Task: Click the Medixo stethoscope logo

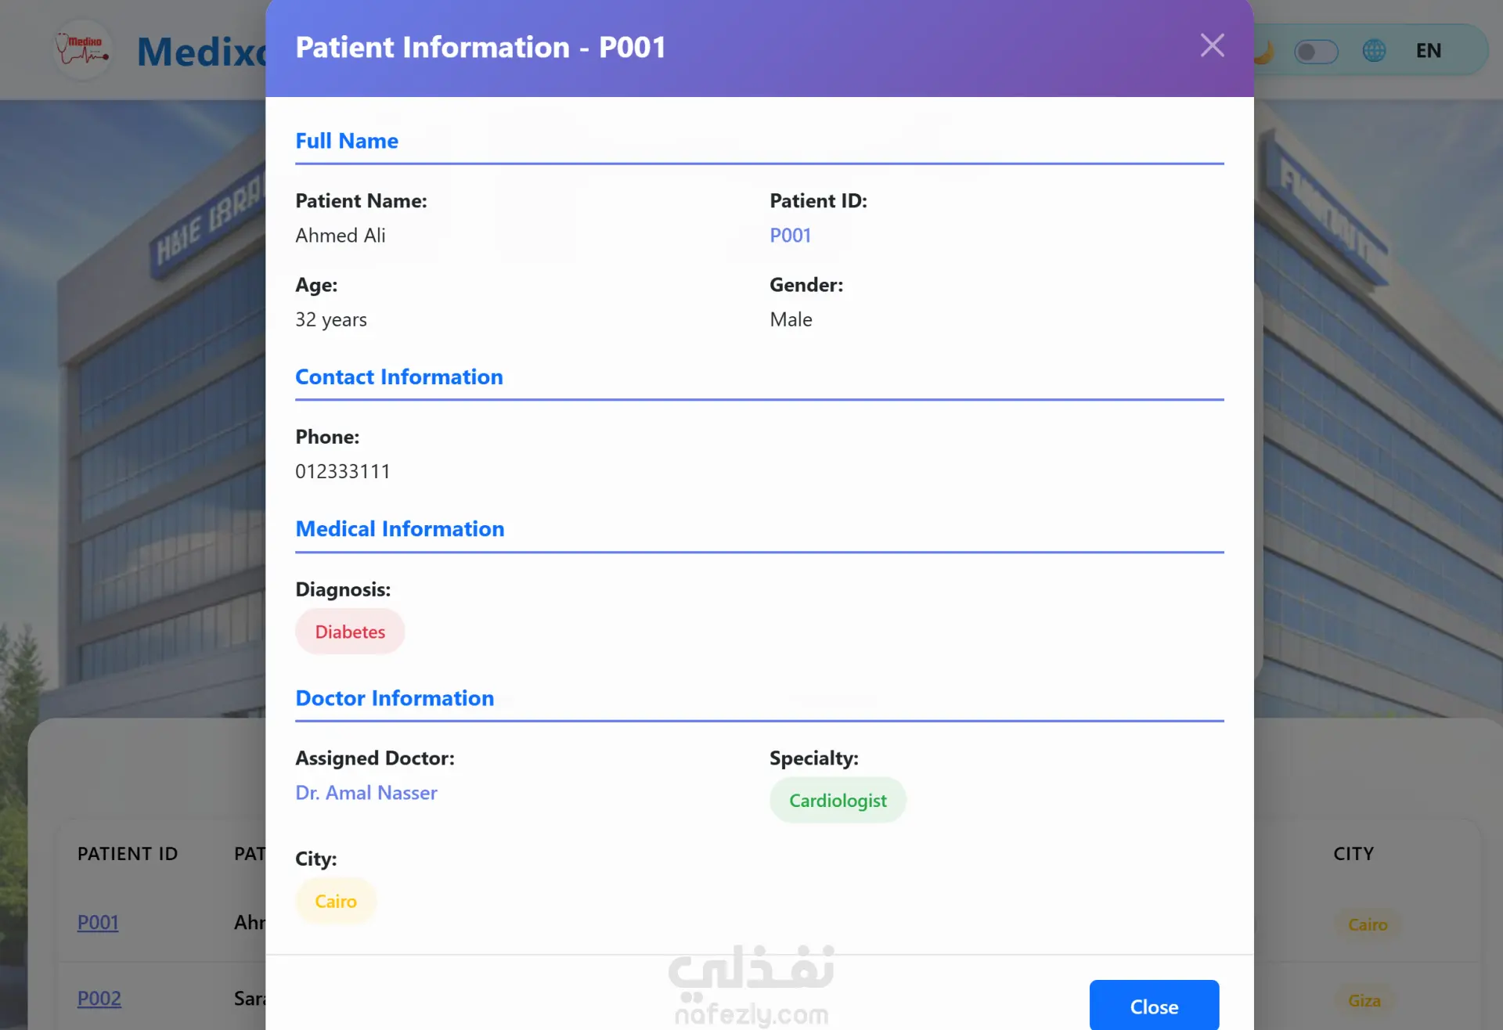Action: click(82, 50)
